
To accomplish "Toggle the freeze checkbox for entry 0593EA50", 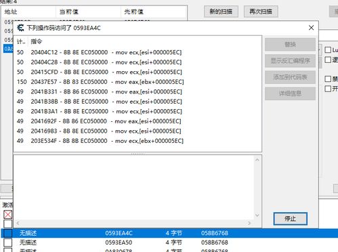I will (x=8, y=243).
